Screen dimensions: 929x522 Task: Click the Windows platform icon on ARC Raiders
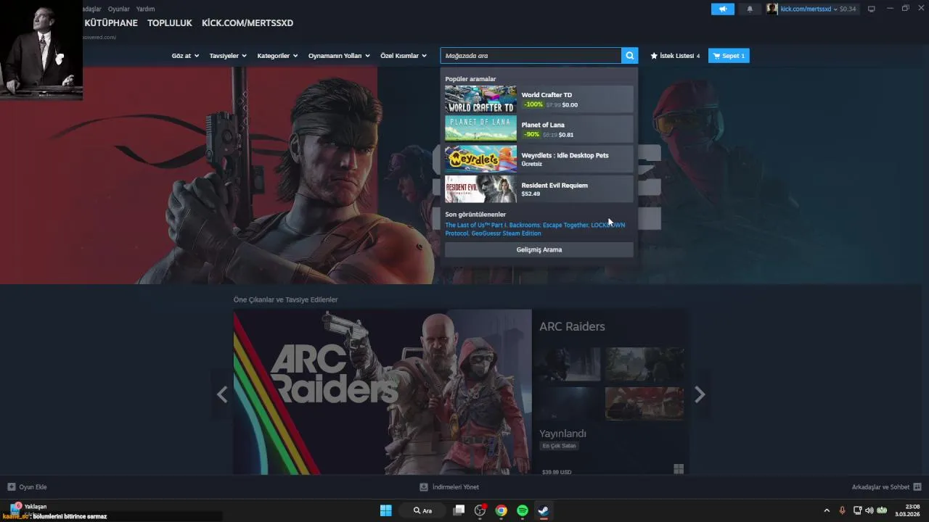(679, 469)
